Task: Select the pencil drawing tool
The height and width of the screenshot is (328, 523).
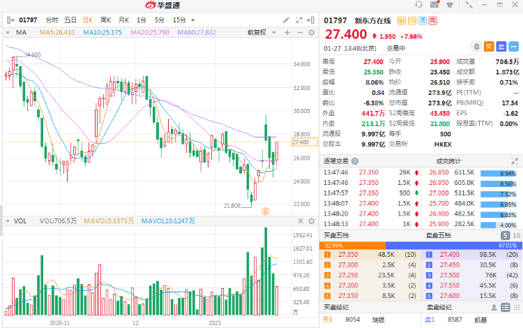Action: click(x=286, y=20)
